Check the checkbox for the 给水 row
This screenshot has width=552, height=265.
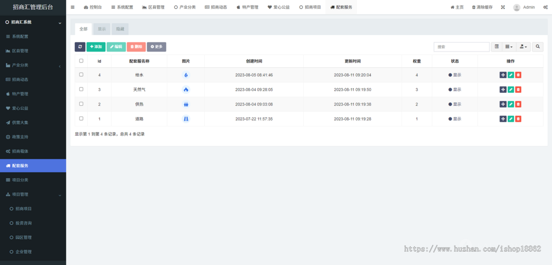click(81, 74)
